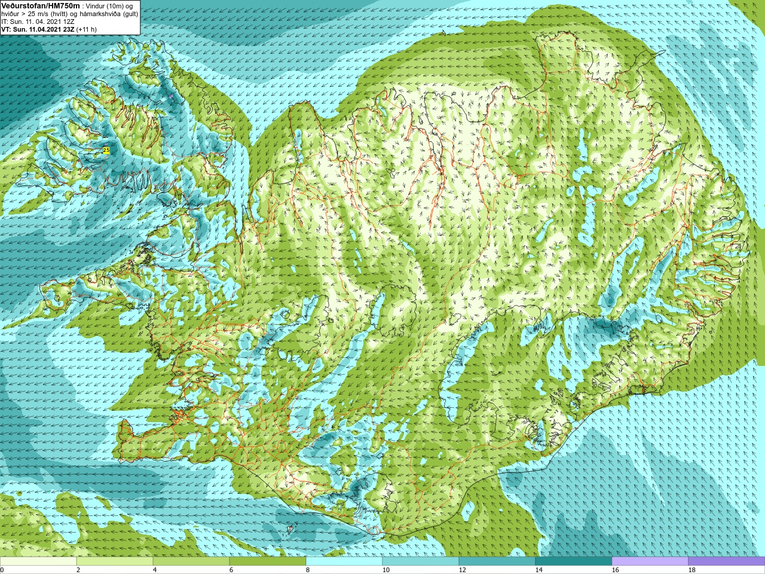Click the "VT: Sun. 11.04.2021 23Z" valid time
The image size is (765, 574).
click(38, 29)
